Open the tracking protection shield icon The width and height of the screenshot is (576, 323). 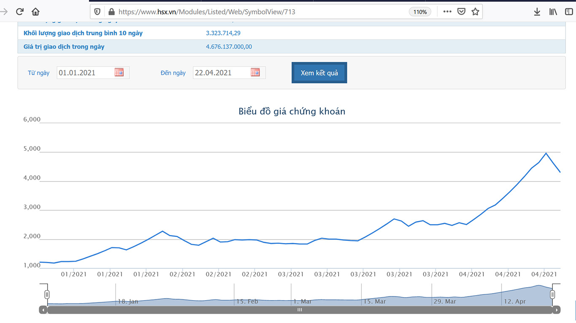click(97, 12)
